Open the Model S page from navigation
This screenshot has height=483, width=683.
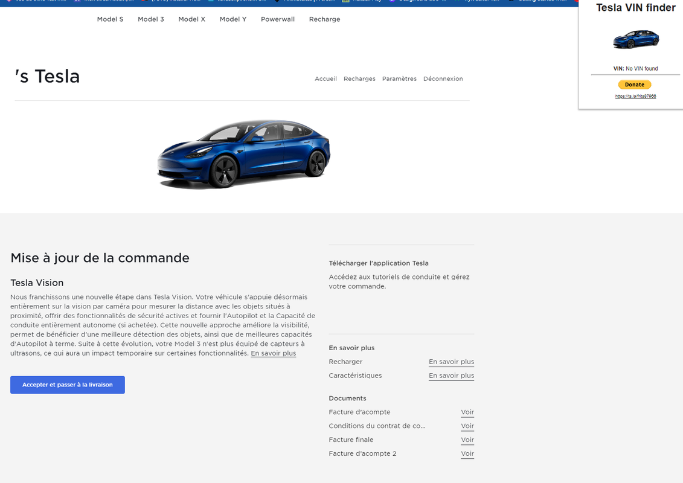110,19
